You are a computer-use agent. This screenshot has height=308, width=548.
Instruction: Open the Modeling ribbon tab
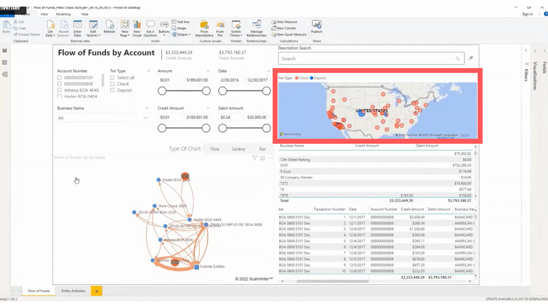[x=63, y=14]
